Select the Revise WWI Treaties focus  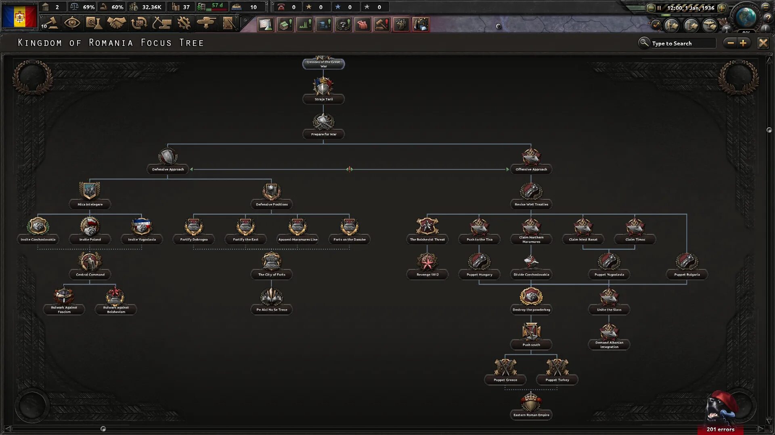(531, 197)
